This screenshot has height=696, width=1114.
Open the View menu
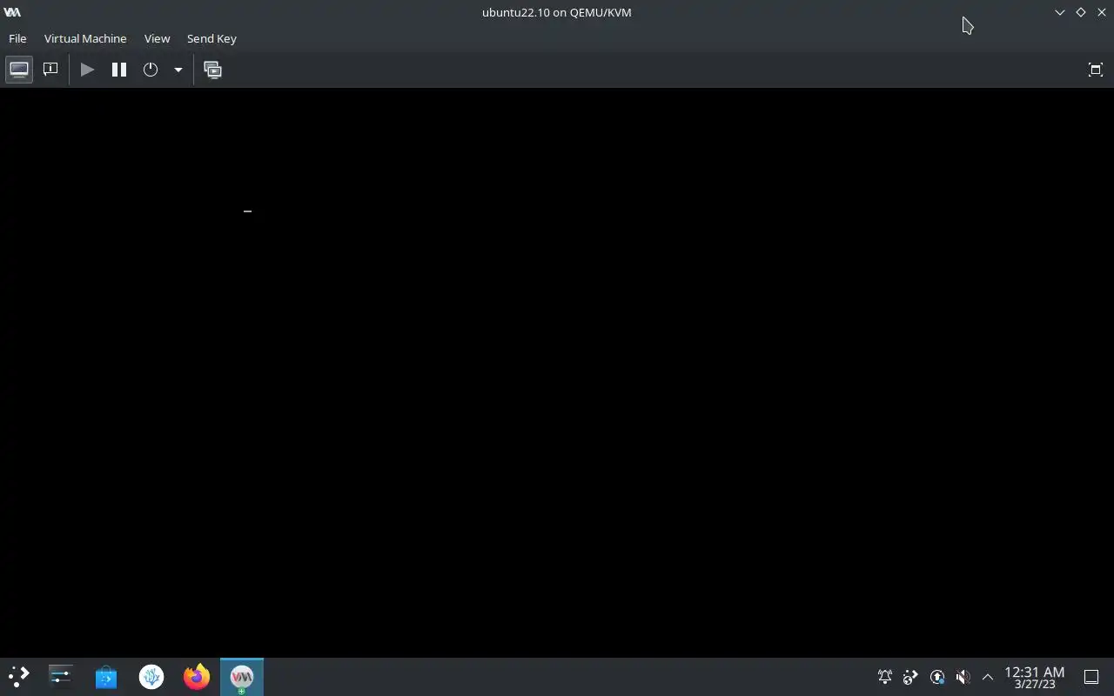tap(157, 38)
